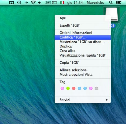The image size is (126, 124).
Task: Click the battery icon showing 29%
Action: click(x=54, y=3)
